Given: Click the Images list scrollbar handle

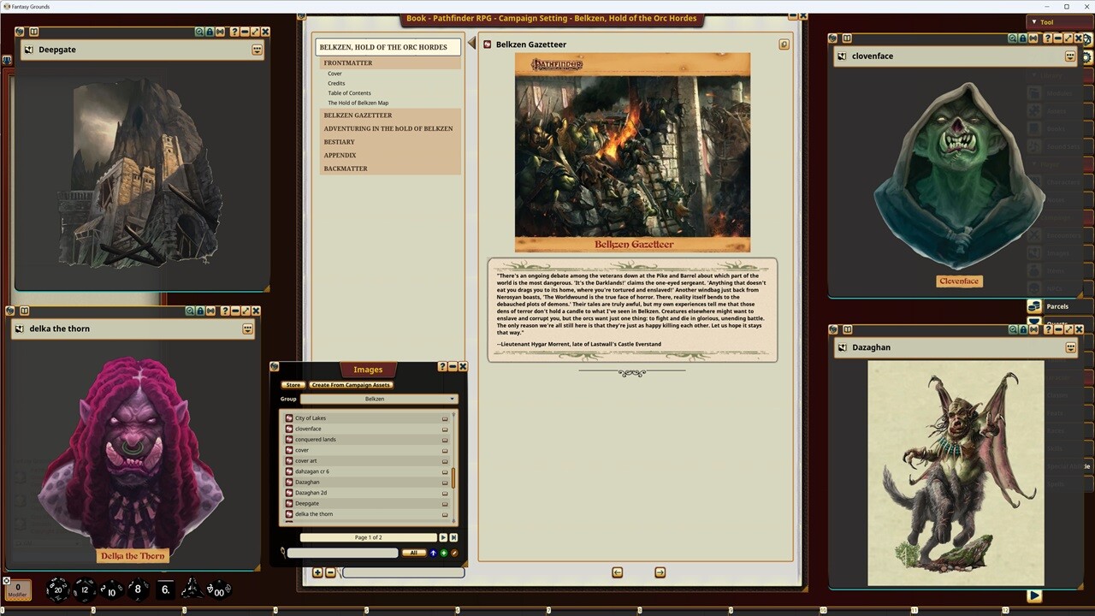Looking at the screenshot, I should (453, 477).
